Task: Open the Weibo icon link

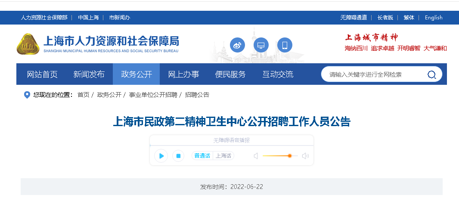Action: 237,45
